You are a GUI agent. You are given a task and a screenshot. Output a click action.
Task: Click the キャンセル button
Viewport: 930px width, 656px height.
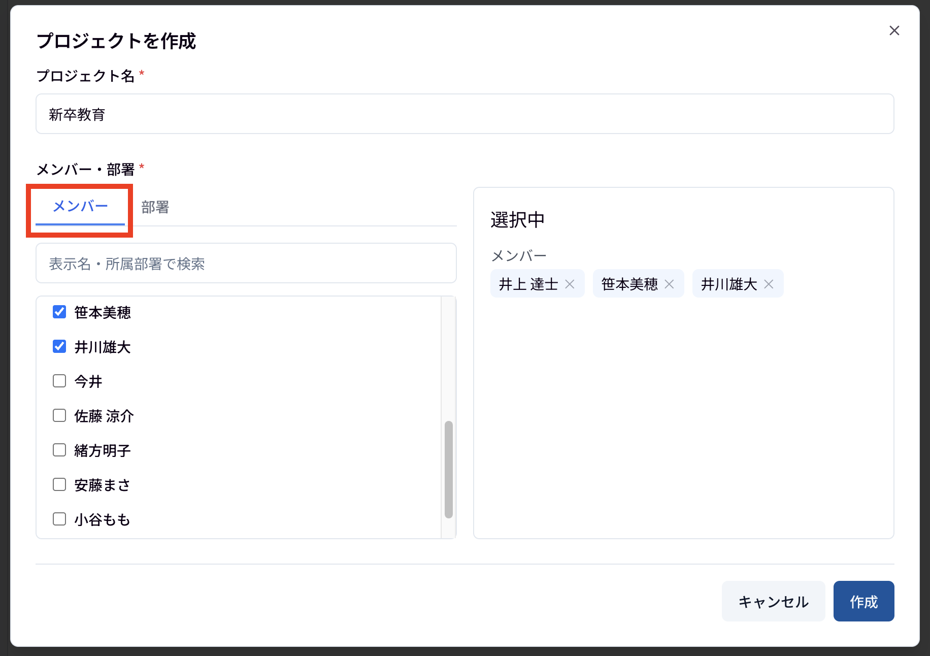[x=774, y=601]
